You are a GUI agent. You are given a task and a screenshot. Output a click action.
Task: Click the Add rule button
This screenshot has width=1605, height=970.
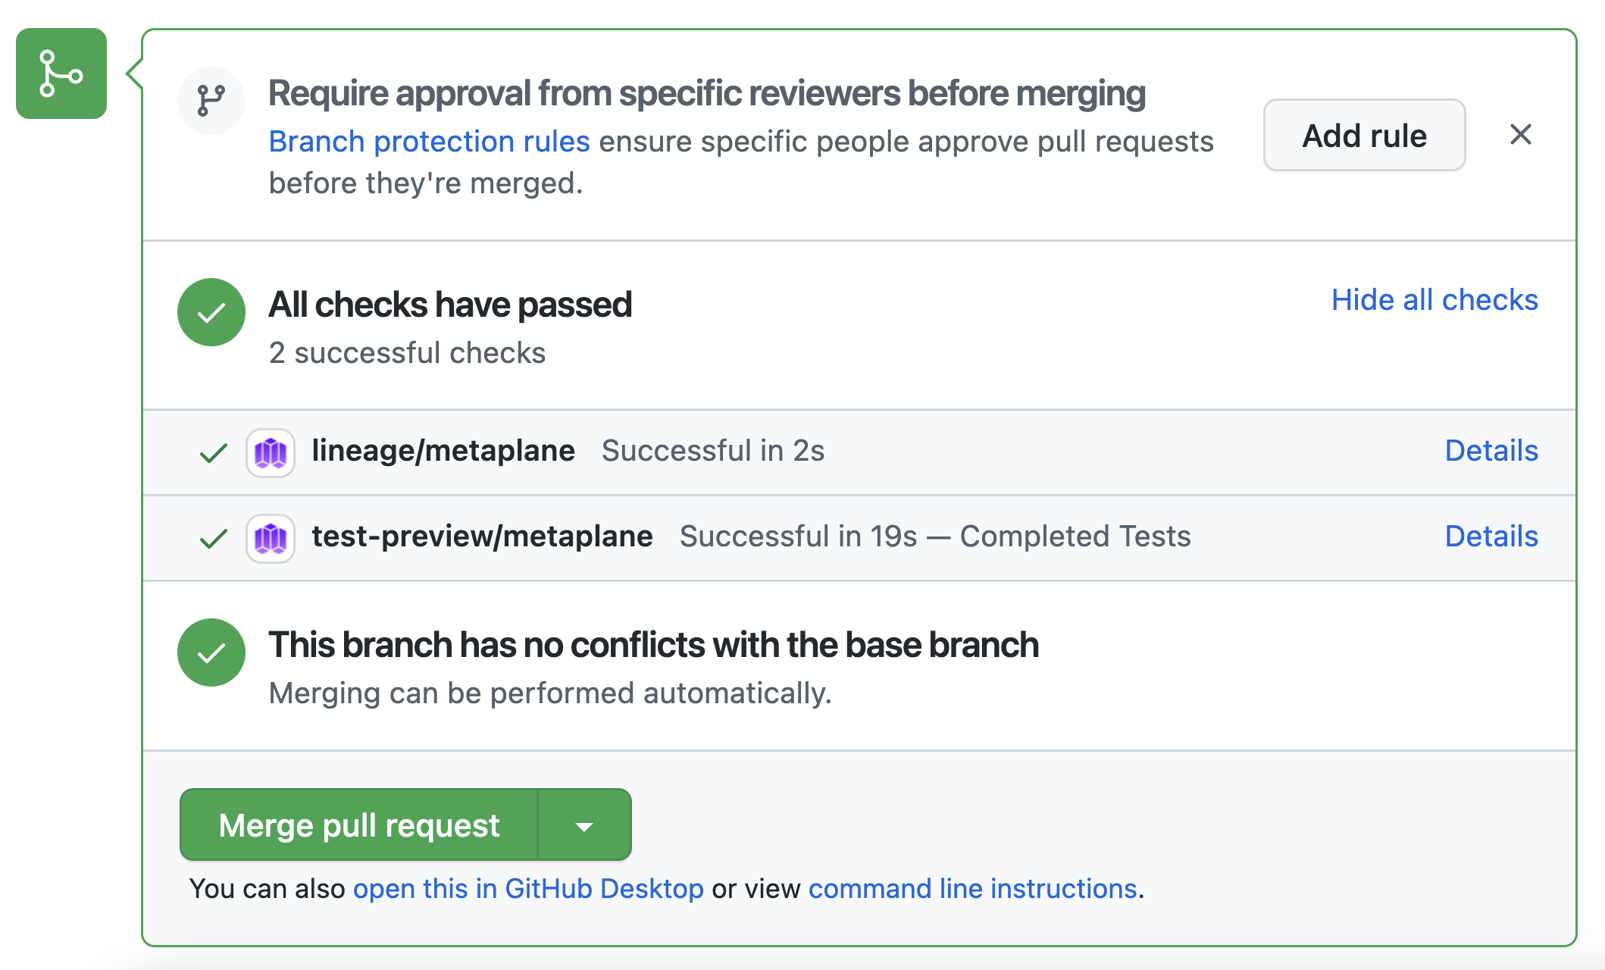[x=1364, y=136]
